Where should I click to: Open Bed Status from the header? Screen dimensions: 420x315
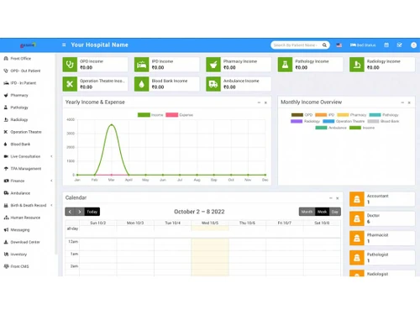tap(363, 45)
